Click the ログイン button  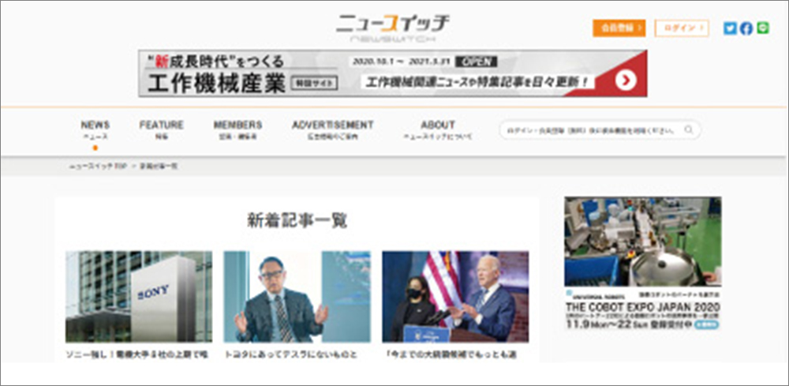[x=682, y=28]
